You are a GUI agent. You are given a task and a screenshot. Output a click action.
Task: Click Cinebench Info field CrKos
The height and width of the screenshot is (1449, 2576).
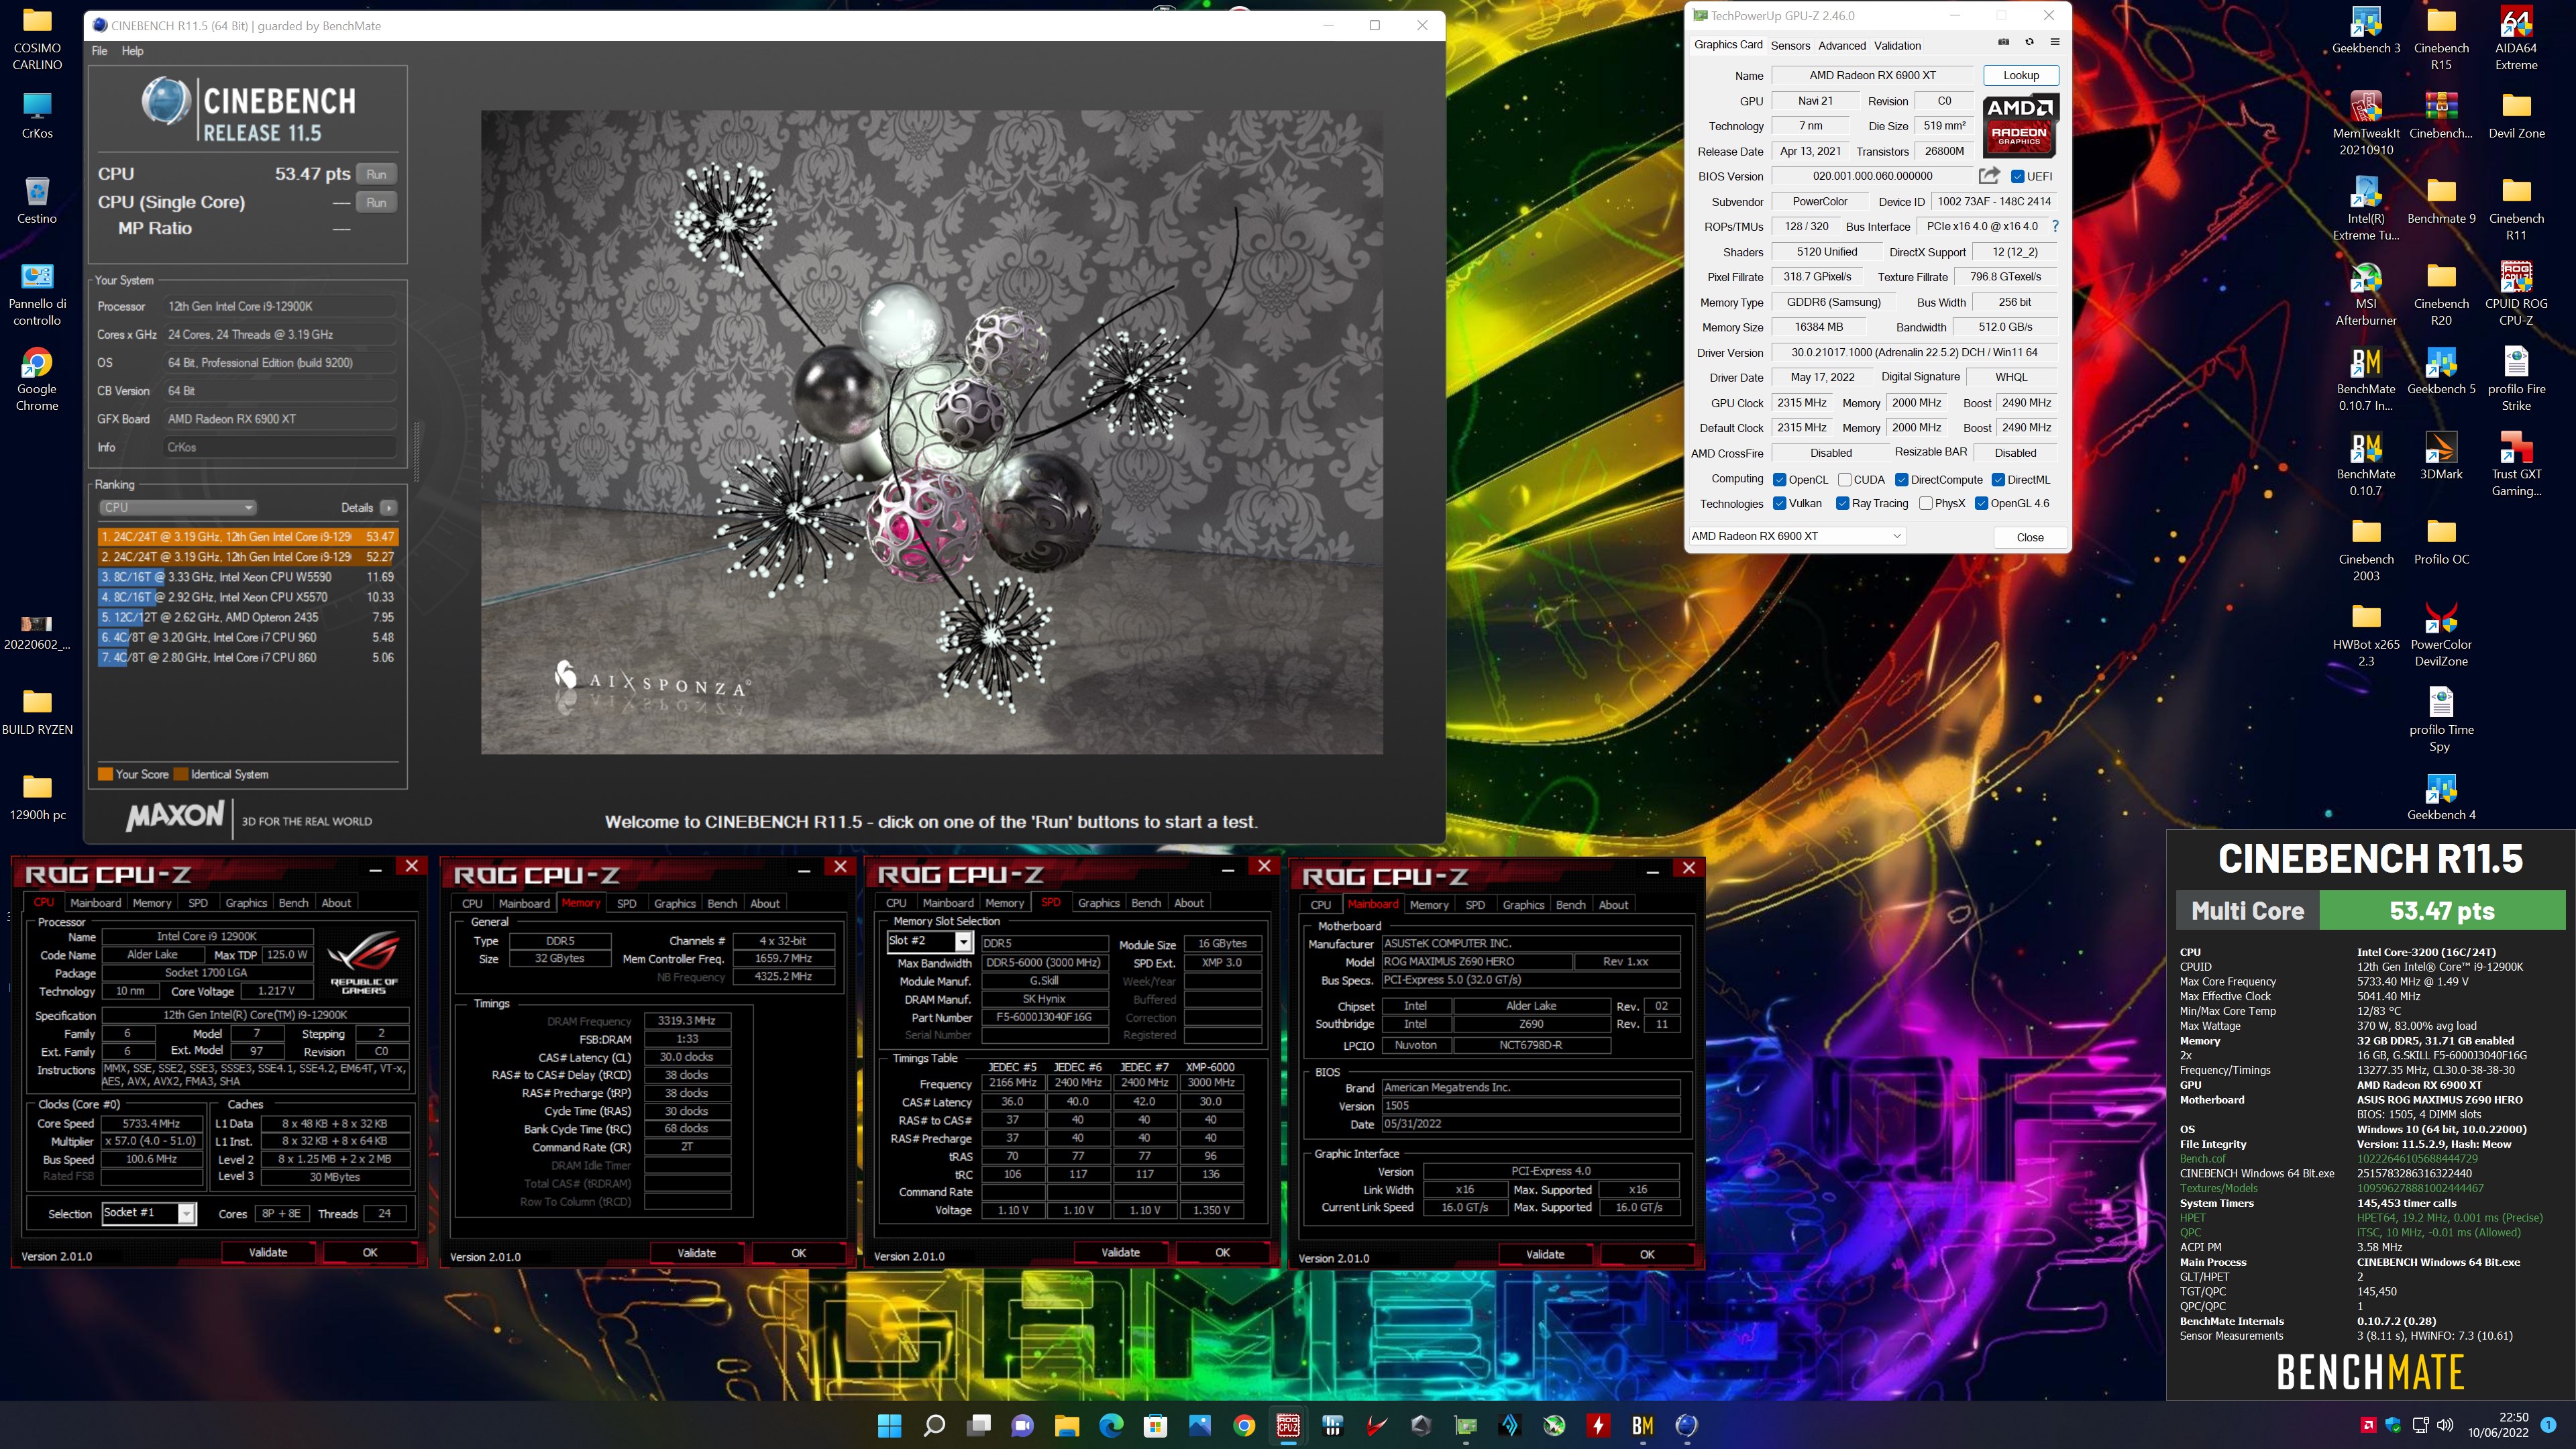tap(279, 447)
